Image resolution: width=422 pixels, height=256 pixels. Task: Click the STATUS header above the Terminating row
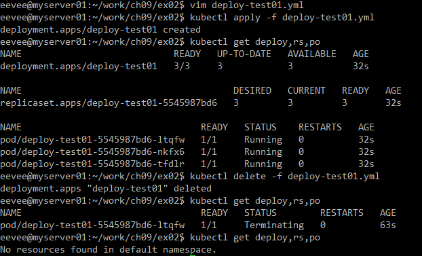pyautogui.click(x=261, y=213)
